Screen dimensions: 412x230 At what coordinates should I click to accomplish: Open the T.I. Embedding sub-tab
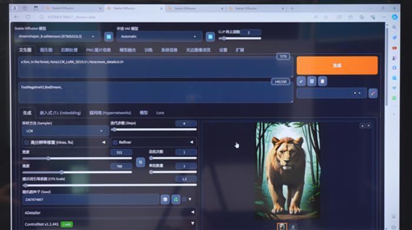coord(60,113)
